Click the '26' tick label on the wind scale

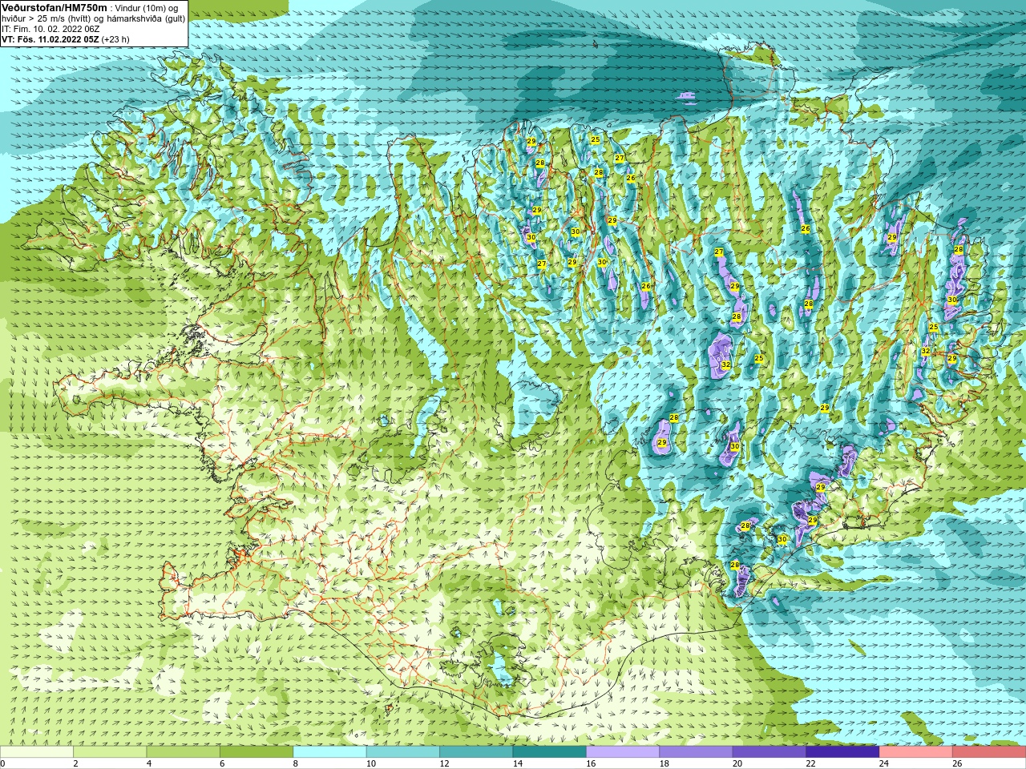[957, 763]
